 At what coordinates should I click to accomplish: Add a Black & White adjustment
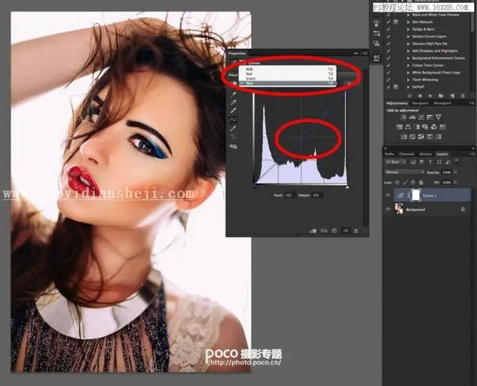tap(417, 126)
